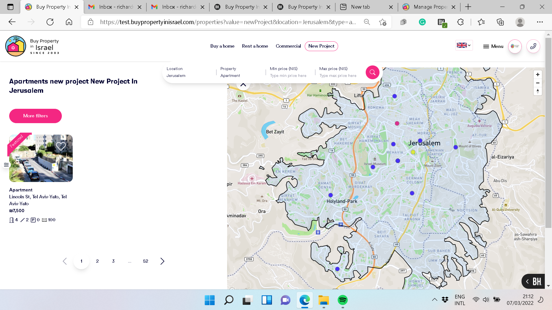Click the phone call icon in header
This screenshot has height=310, width=552.
pos(533,46)
